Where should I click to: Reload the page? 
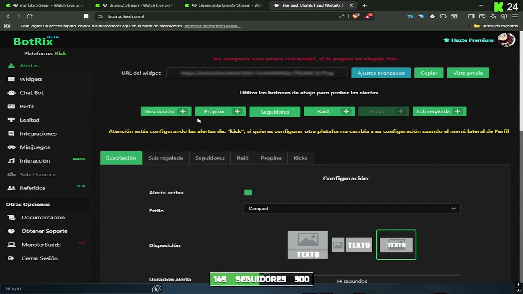[29, 16]
